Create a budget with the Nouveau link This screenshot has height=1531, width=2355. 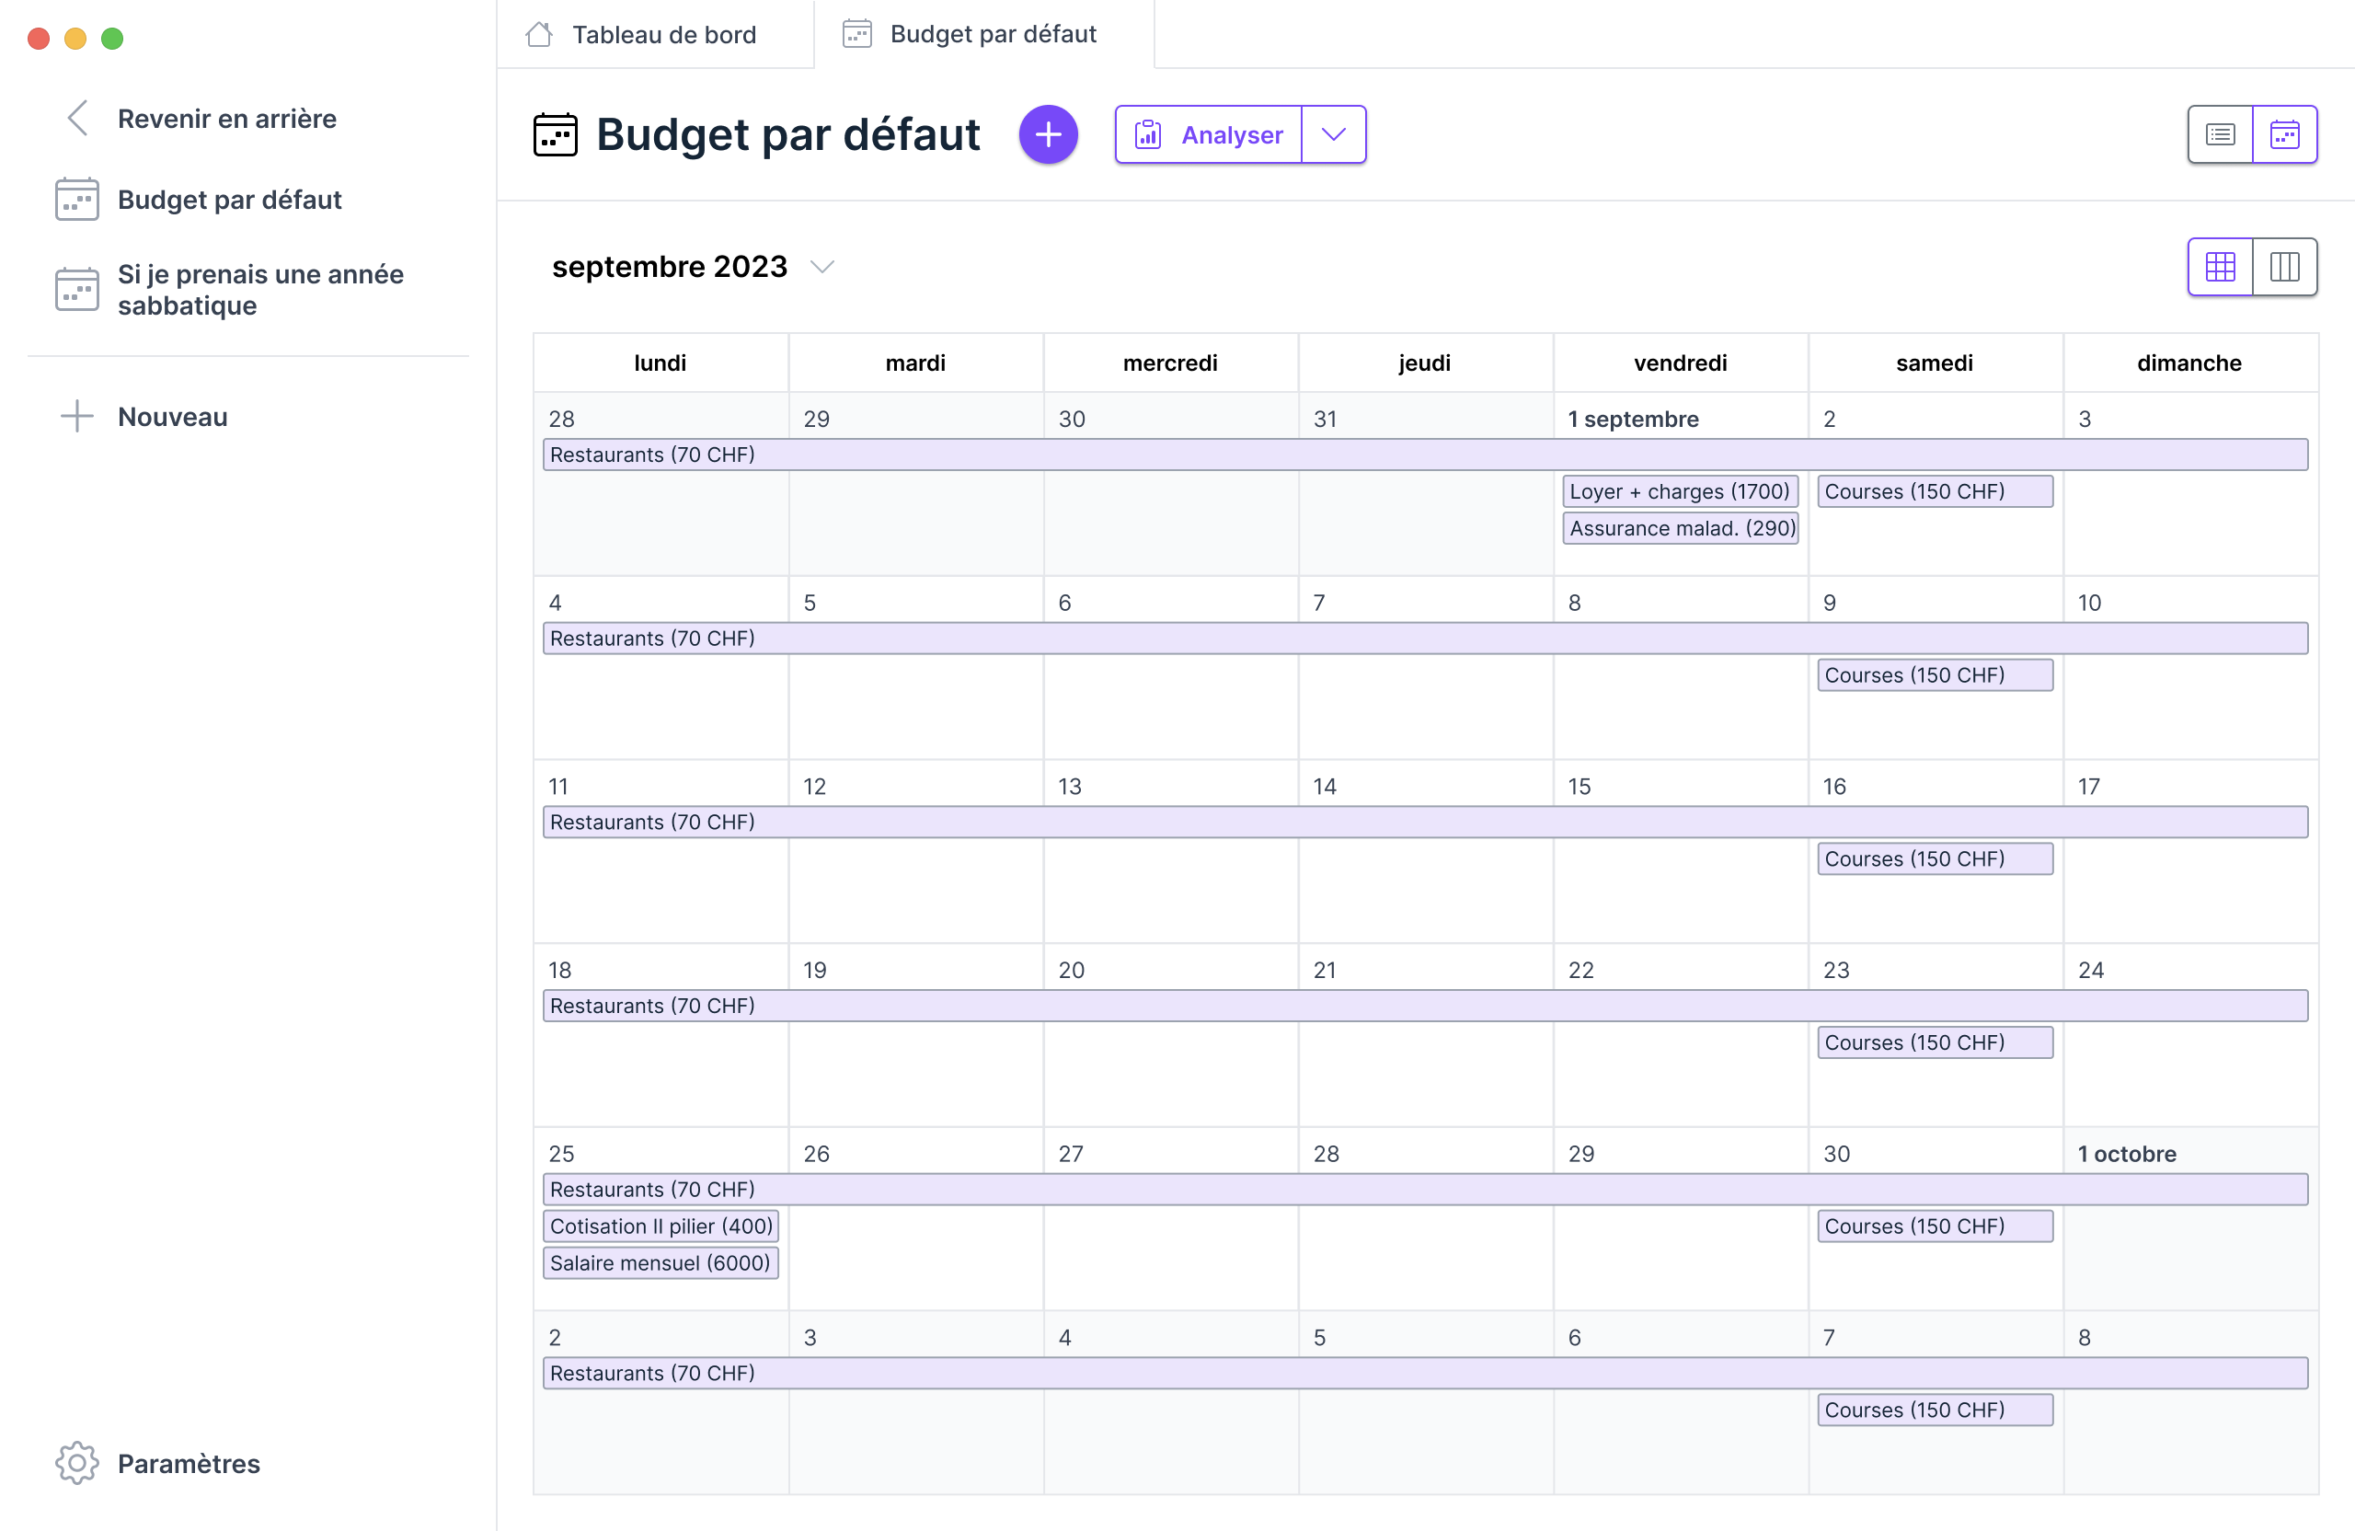pyautogui.click(x=173, y=417)
